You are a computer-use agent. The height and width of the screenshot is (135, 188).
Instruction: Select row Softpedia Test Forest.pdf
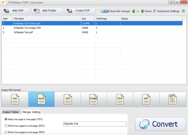92,23
